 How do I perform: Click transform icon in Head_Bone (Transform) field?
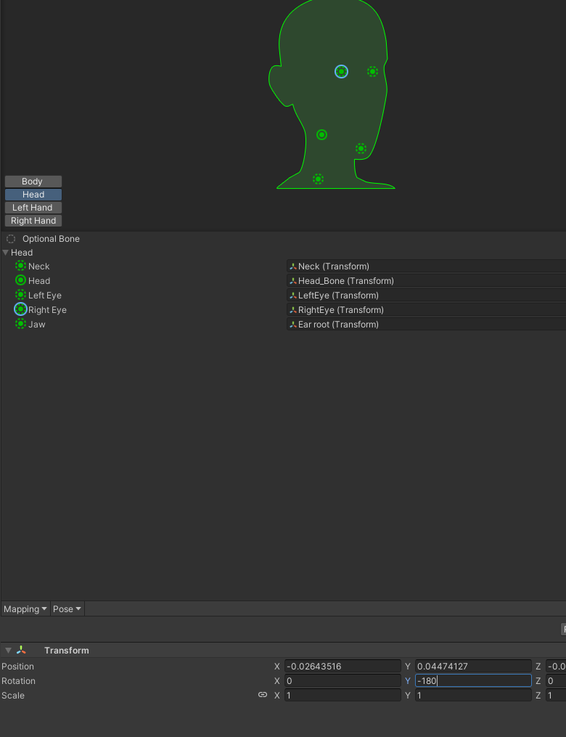pyautogui.click(x=293, y=281)
